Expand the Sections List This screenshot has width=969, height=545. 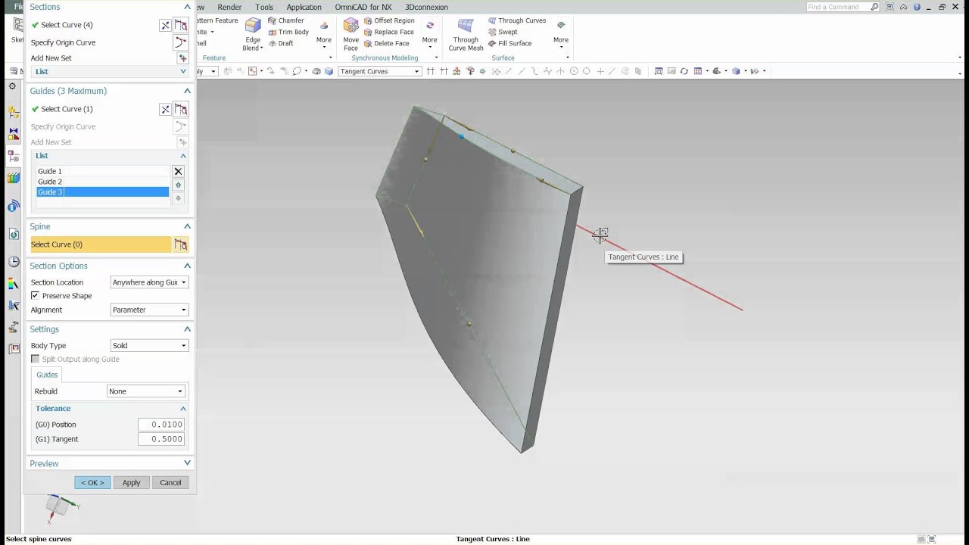[x=183, y=72]
